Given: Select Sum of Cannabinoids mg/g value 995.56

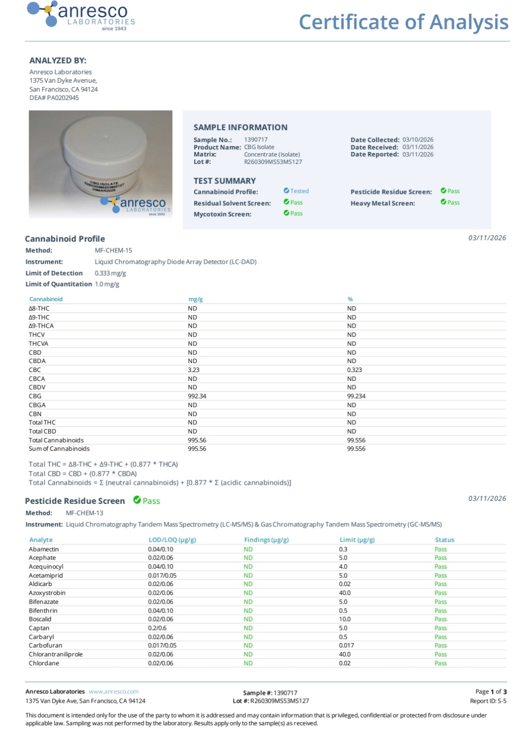Looking at the screenshot, I should coord(197,449).
